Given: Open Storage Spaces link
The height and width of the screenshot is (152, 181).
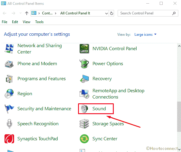Looking at the screenshot, I should coord(108,124).
